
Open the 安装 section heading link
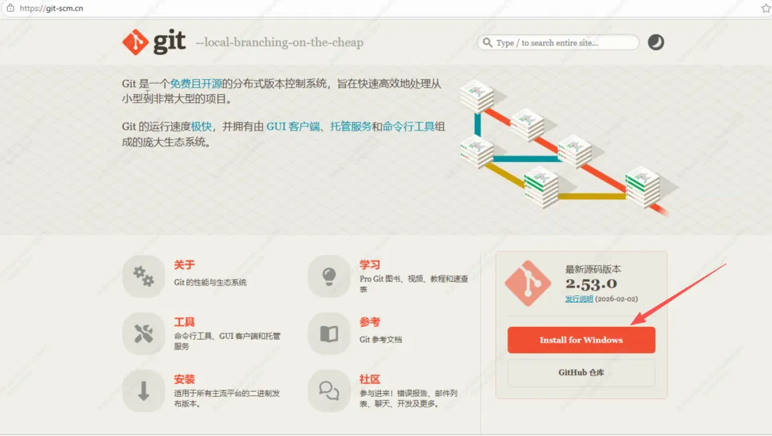pyautogui.click(x=184, y=380)
